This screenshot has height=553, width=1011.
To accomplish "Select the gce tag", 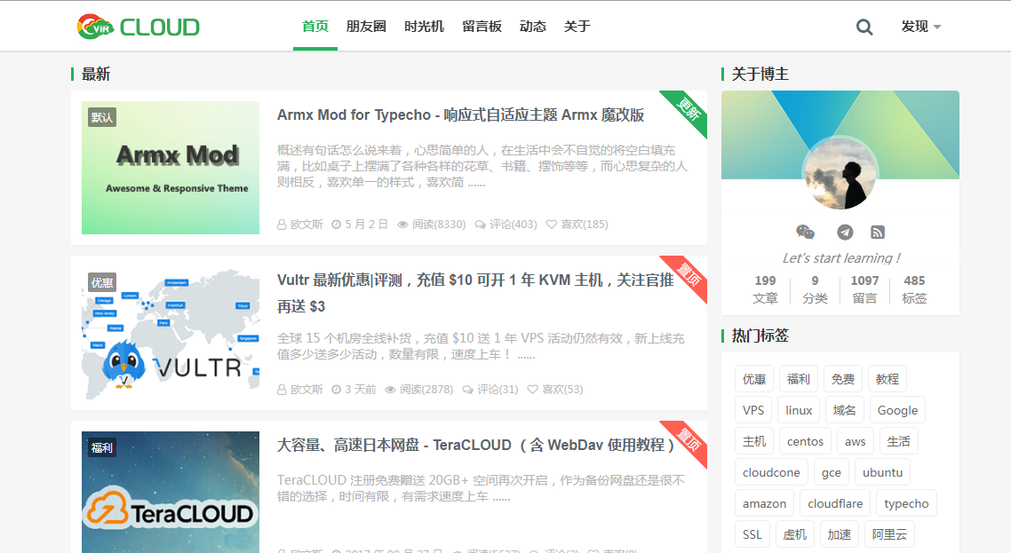I will pos(832,472).
